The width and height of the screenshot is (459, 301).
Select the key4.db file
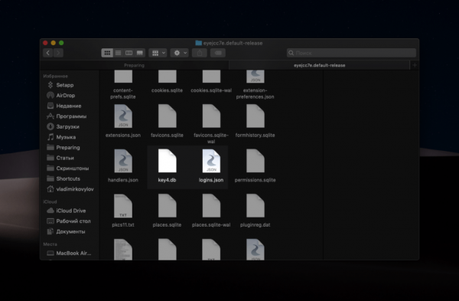(x=167, y=166)
